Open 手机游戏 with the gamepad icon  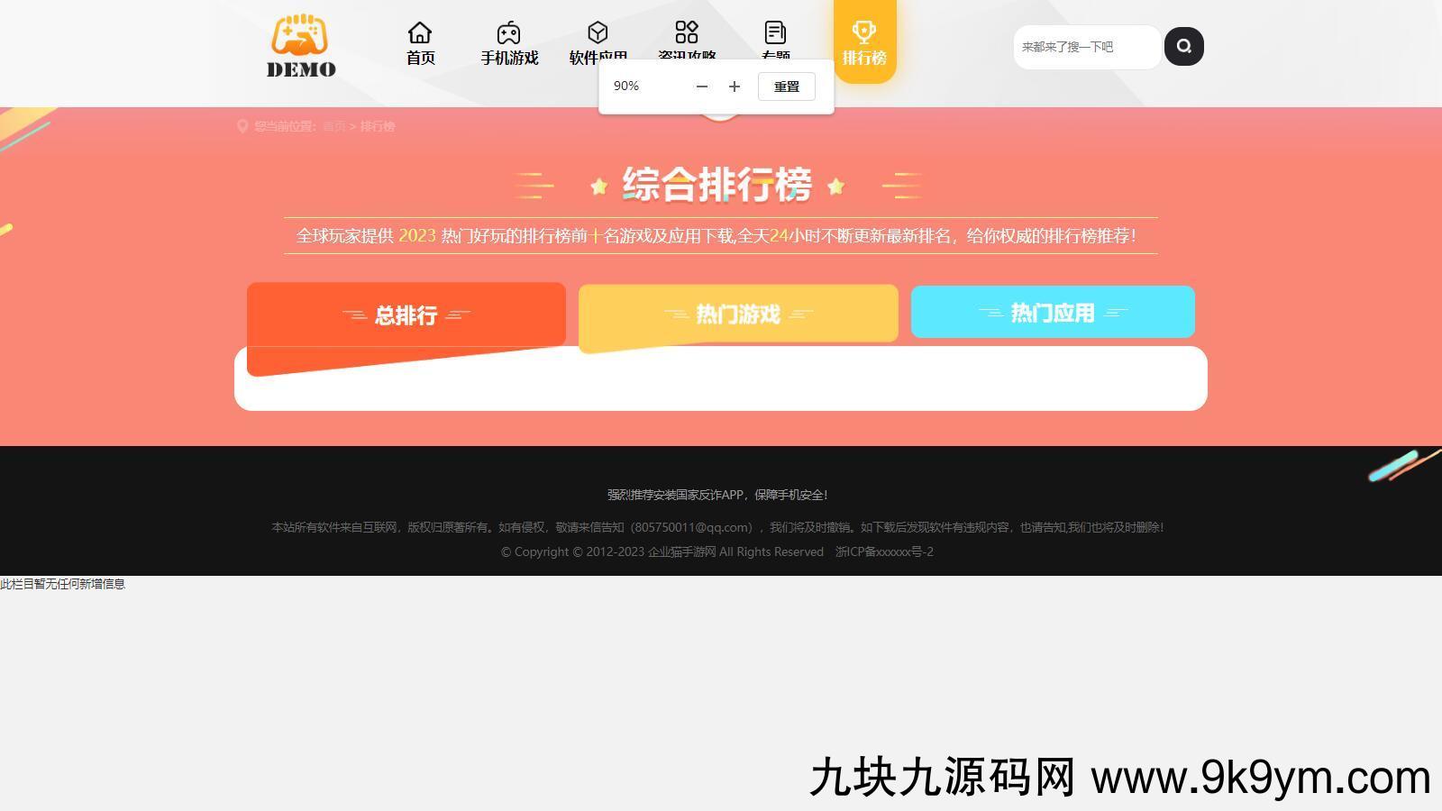click(x=509, y=33)
